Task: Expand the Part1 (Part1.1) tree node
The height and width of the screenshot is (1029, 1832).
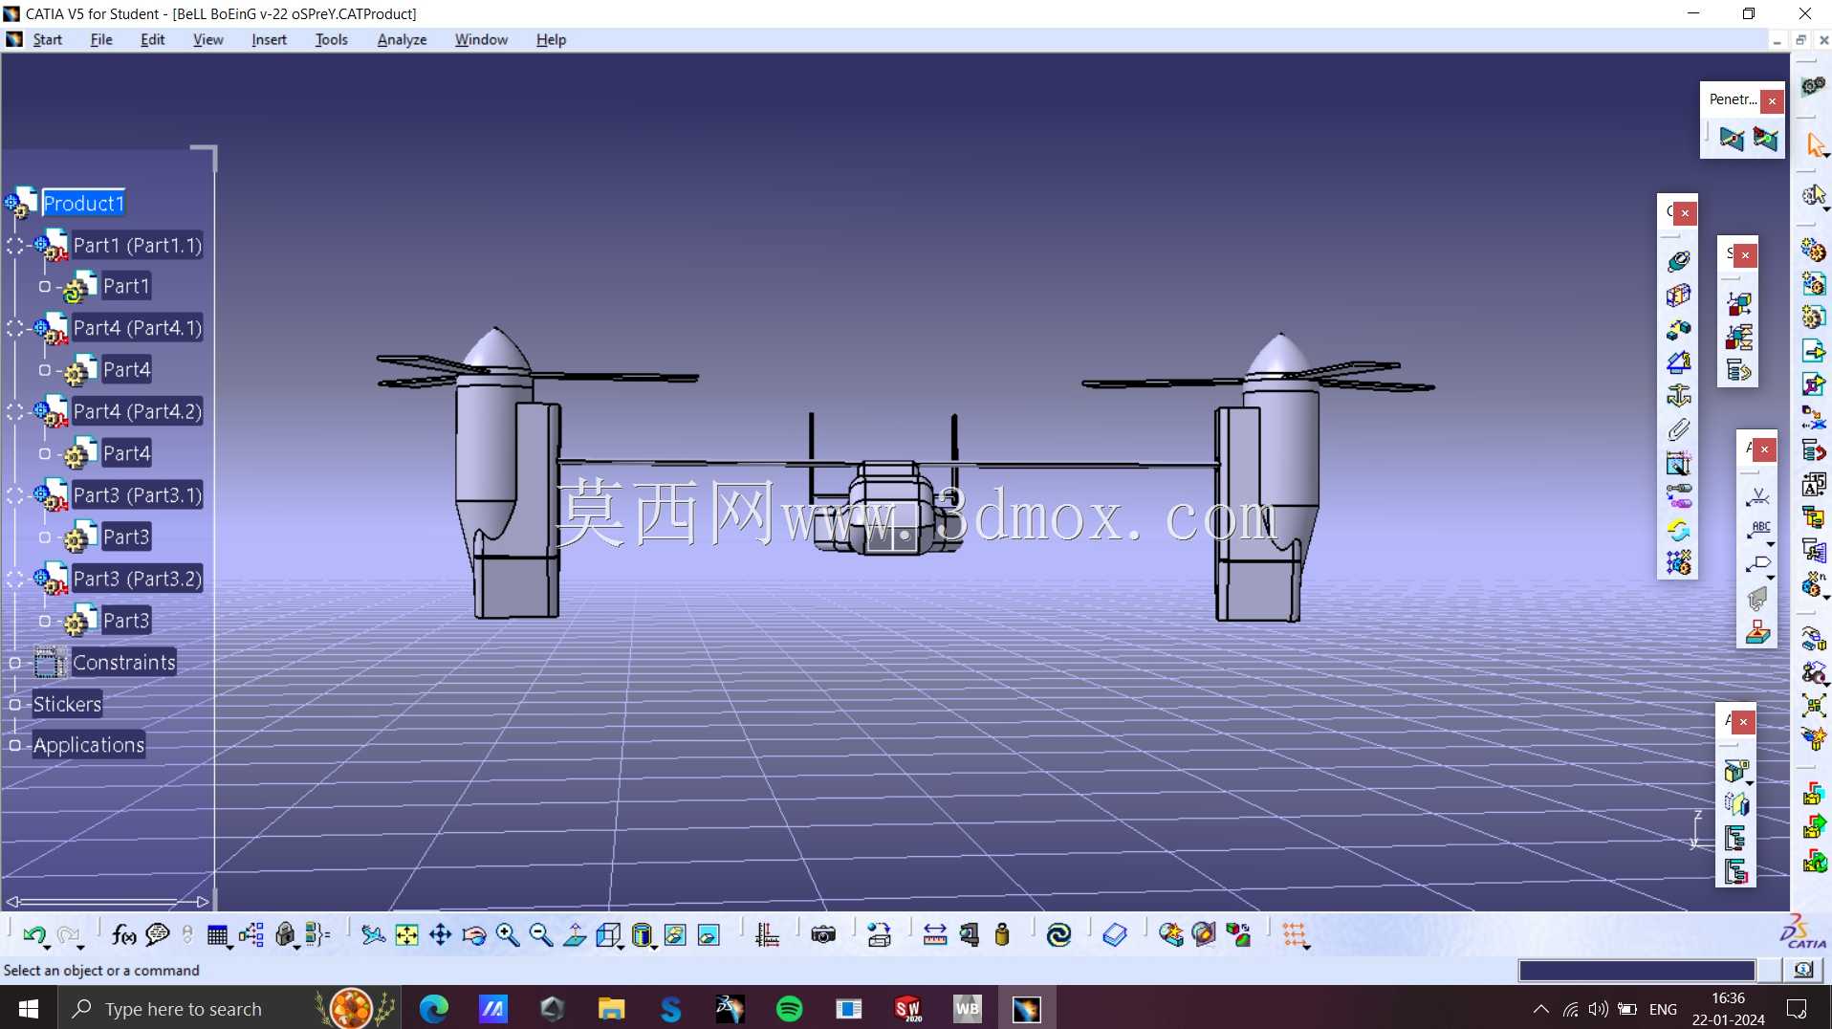Action: [x=15, y=246]
